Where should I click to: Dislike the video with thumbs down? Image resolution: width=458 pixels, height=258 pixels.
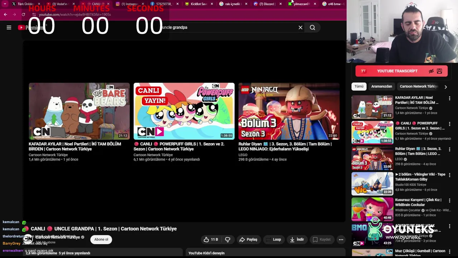(228, 239)
